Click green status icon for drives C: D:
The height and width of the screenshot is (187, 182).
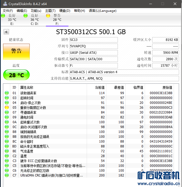pos(26,16)
